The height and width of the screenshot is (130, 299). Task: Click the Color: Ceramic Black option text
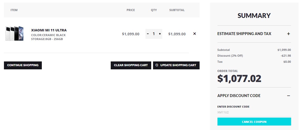coord(48,35)
